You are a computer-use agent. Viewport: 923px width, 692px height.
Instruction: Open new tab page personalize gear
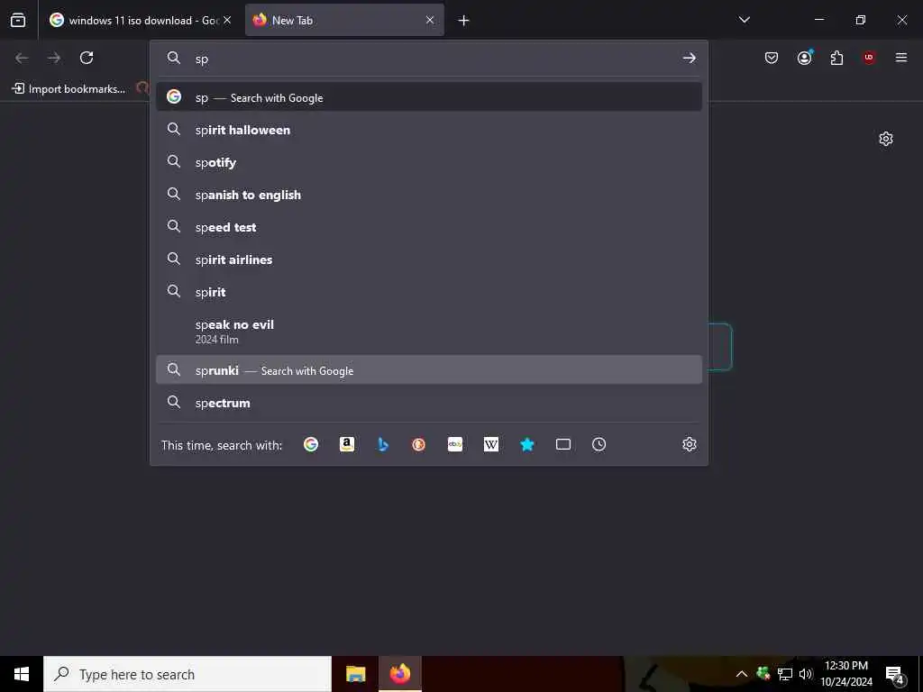(886, 139)
